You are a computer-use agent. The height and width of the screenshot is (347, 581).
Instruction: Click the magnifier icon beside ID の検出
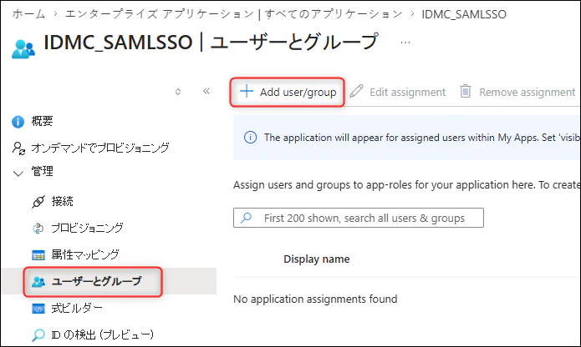(38, 335)
